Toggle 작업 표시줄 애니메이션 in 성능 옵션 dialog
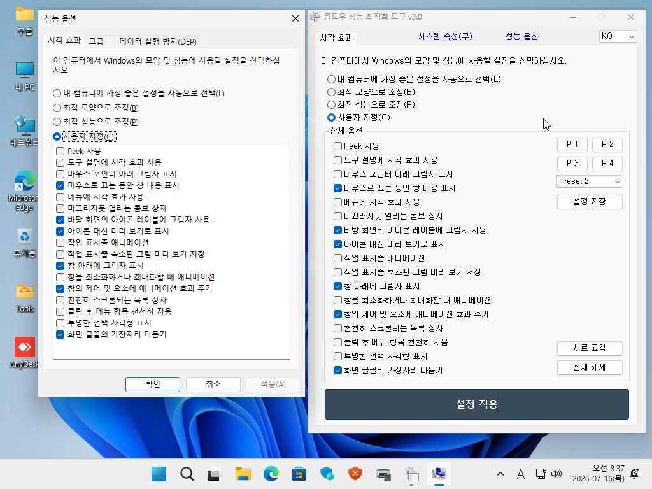The width and height of the screenshot is (652, 489). (x=60, y=243)
